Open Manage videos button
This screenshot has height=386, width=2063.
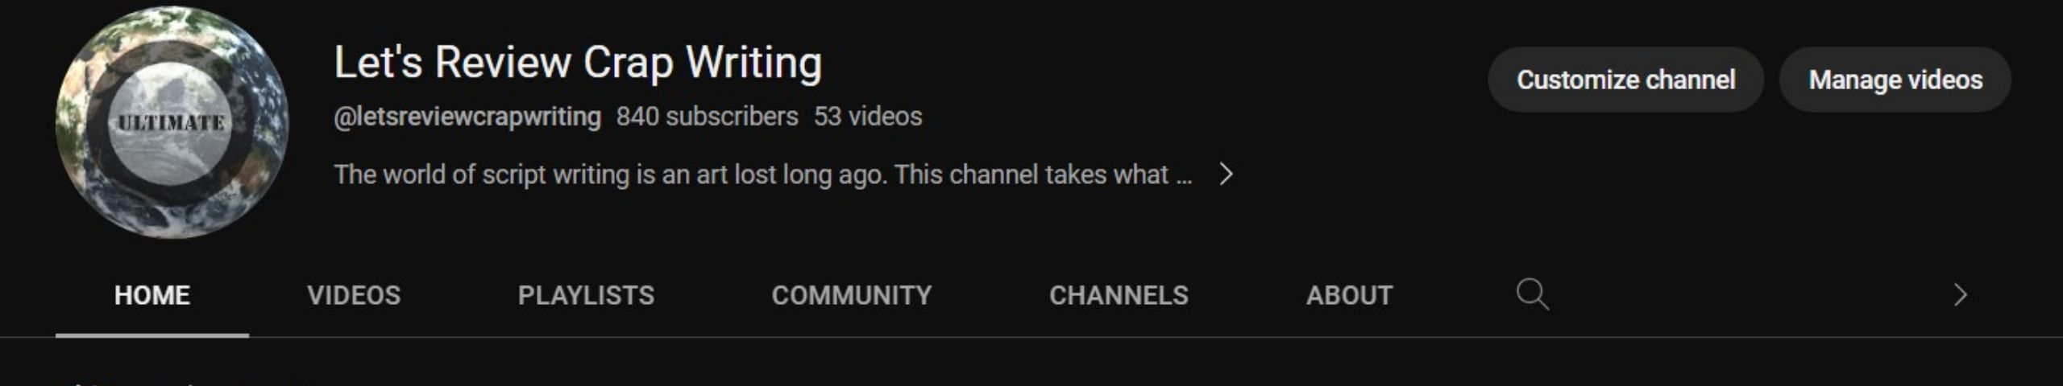tap(1895, 80)
